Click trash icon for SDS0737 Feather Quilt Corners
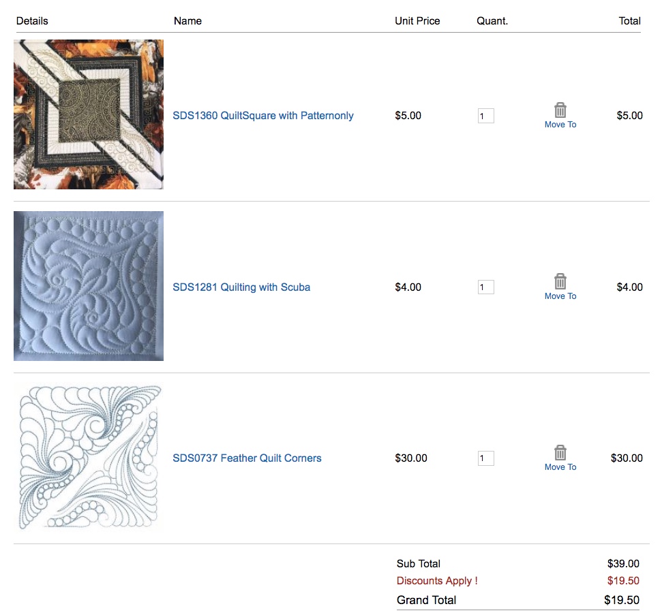The image size is (662, 615). click(x=560, y=452)
